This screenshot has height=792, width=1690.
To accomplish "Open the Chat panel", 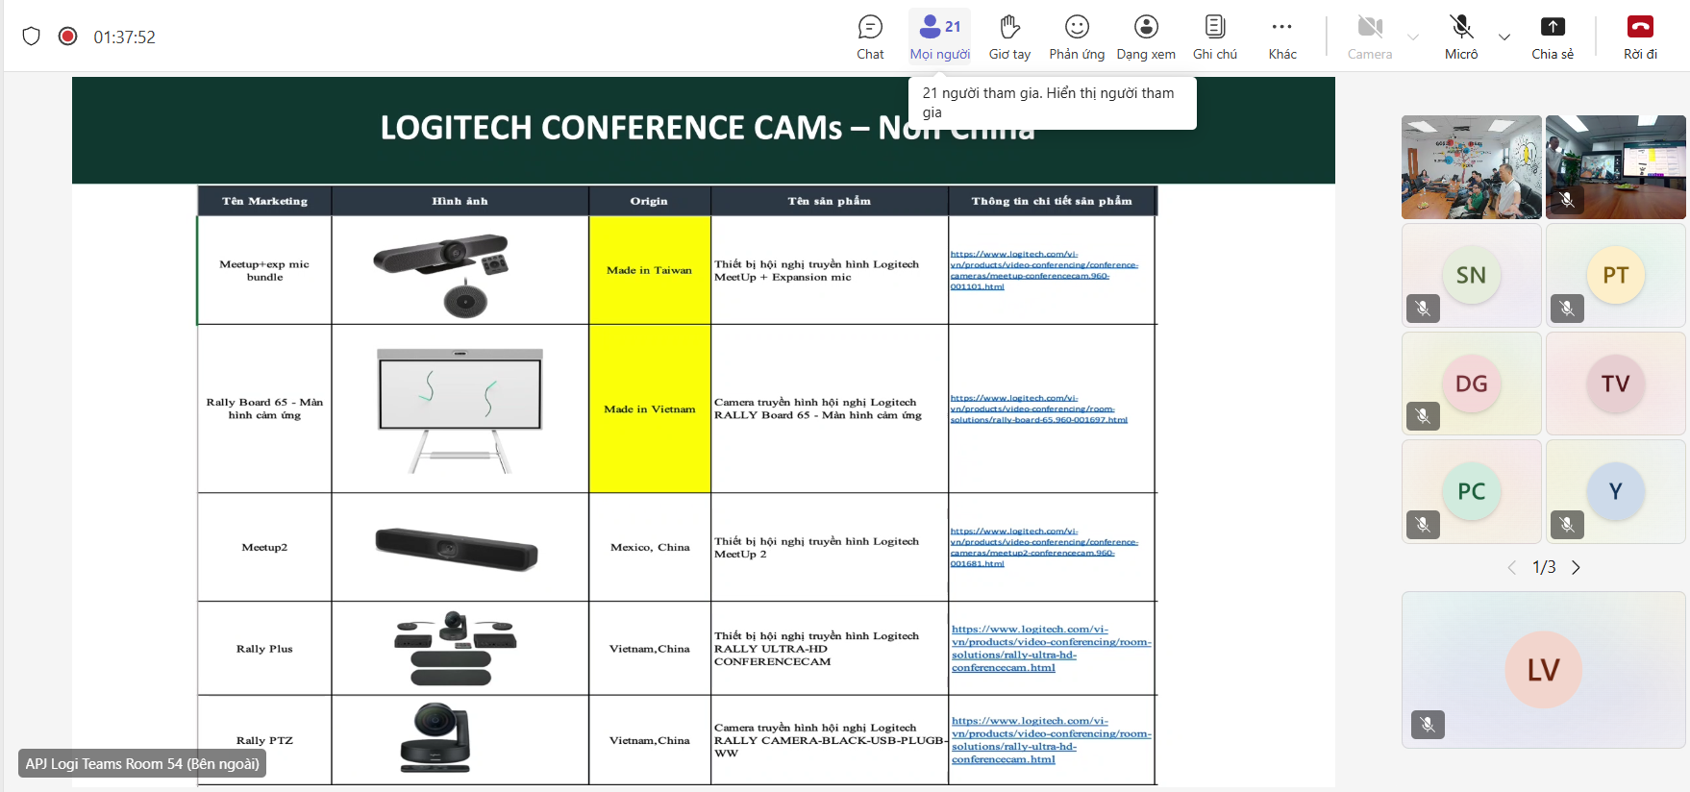I will point(870,37).
